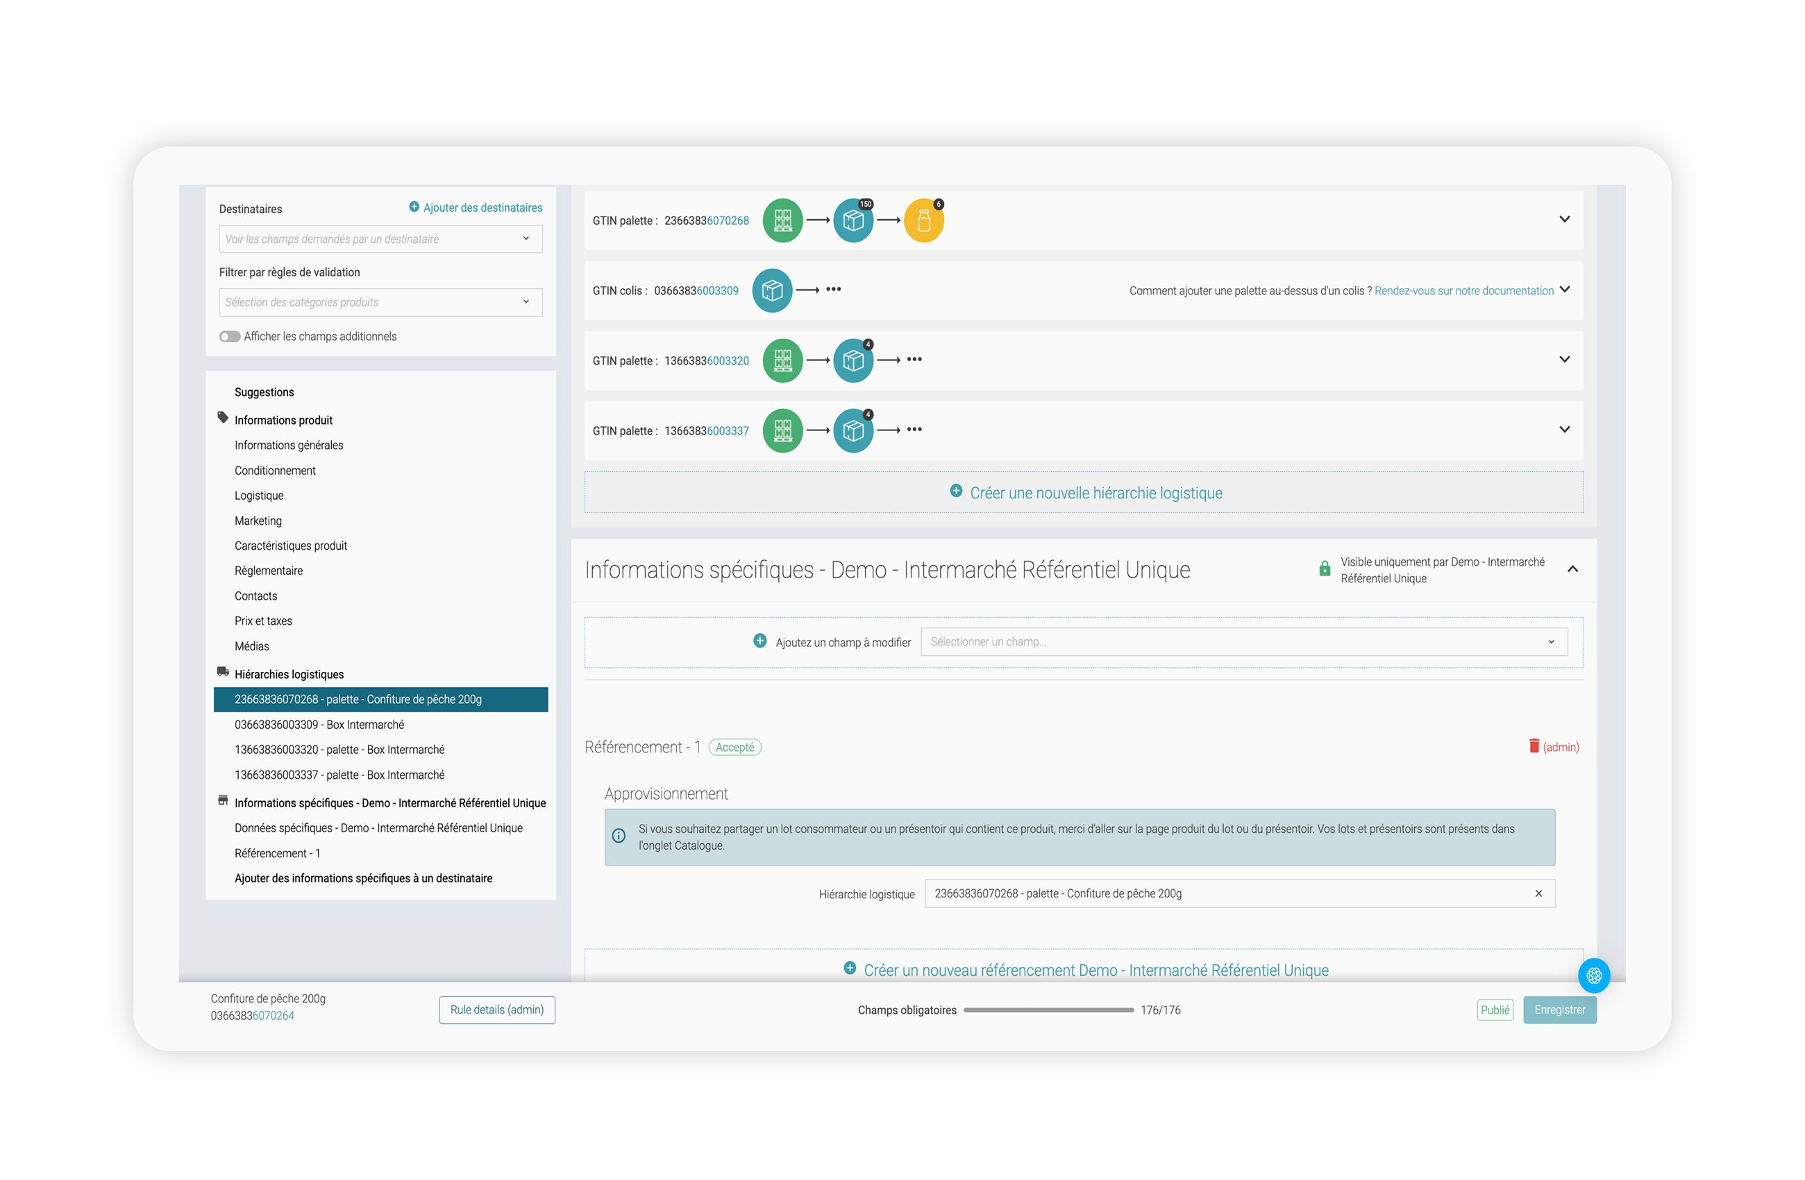Go to Règlementaire section

(x=269, y=571)
